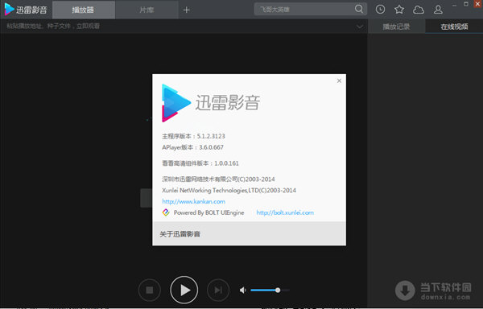The image size is (483, 309).
Task: Click the 深圳市迅雷网络技术有限公司 copyright line
Action: 218,179
